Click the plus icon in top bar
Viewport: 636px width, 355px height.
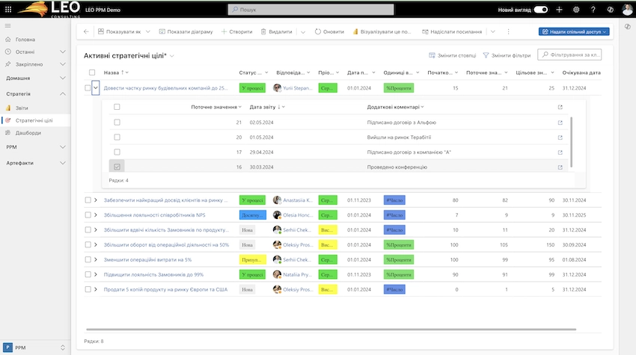point(559,10)
